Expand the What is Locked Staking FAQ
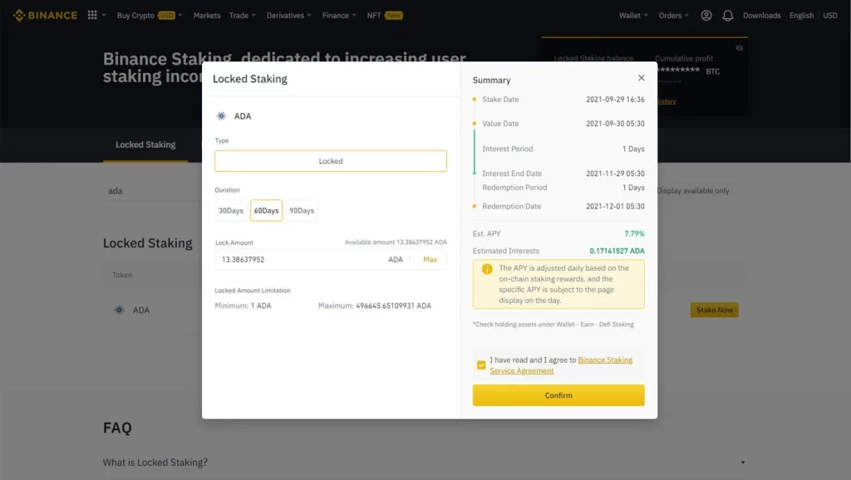 [x=423, y=462]
